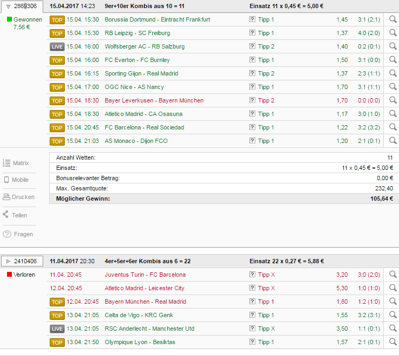Viewport: 399px width, 356px height.
Task: Open Fragen help option
Action: pyautogui.click(x=18, y=234)
